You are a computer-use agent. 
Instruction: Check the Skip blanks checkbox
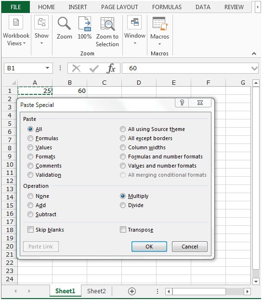click(x=30, y=229)
